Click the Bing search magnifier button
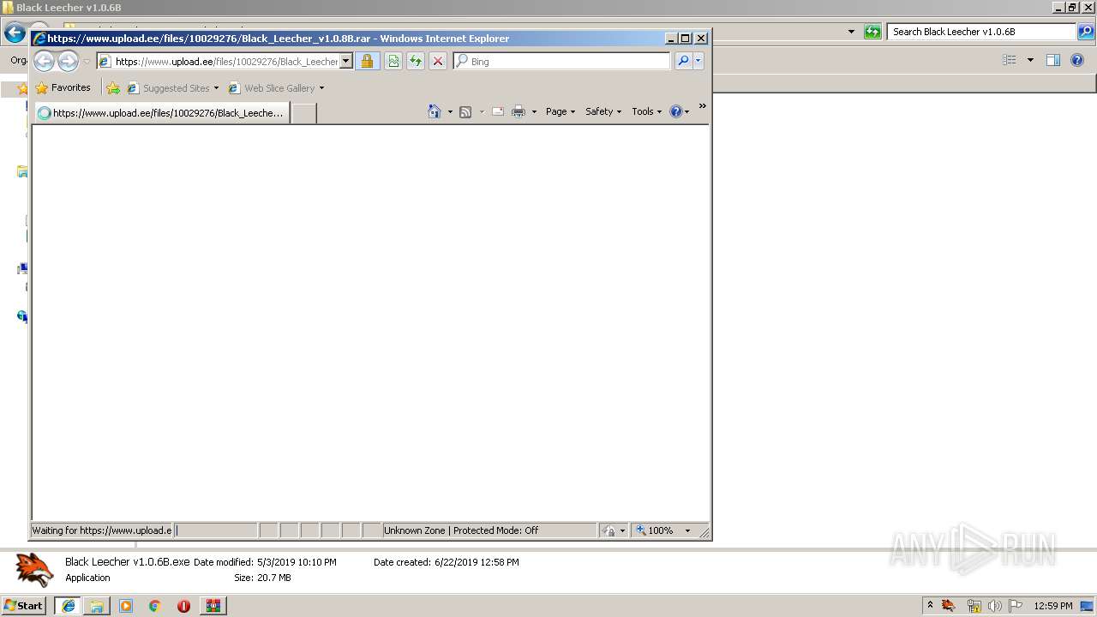The width and height of the screenshot is (1097, 617). point(683,61)
